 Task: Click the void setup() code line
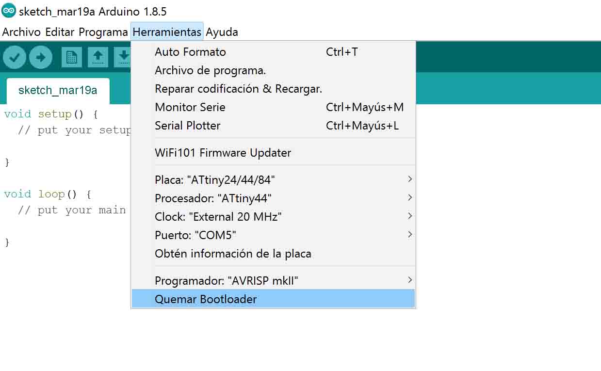(51, 114)
